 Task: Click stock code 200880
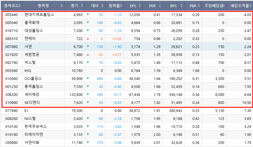11,143
